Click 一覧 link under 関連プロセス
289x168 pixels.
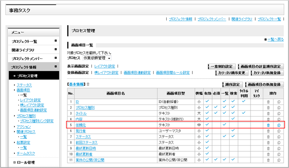pyautogui.click(x=23, y=137)
